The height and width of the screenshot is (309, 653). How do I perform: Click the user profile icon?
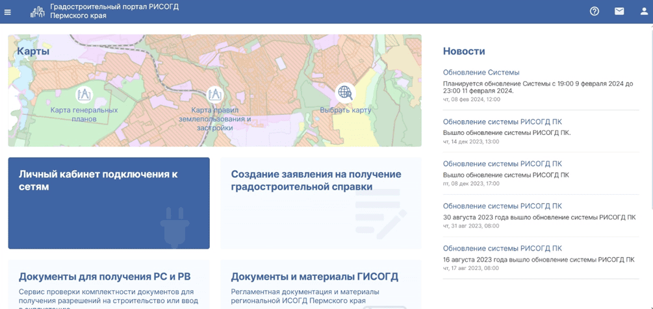click(x=644, y=11)
